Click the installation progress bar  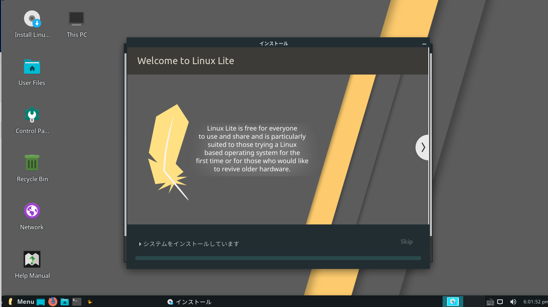(x=278, y=258)
